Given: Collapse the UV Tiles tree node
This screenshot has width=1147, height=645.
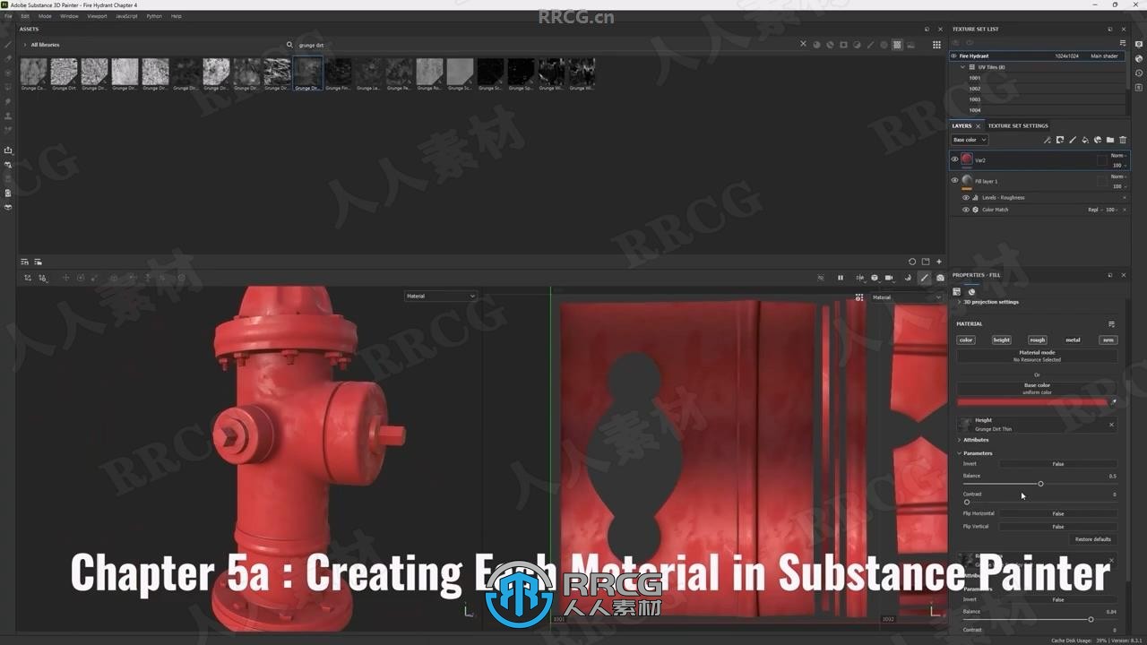Looking at the screenshot, I should [963, 67].
